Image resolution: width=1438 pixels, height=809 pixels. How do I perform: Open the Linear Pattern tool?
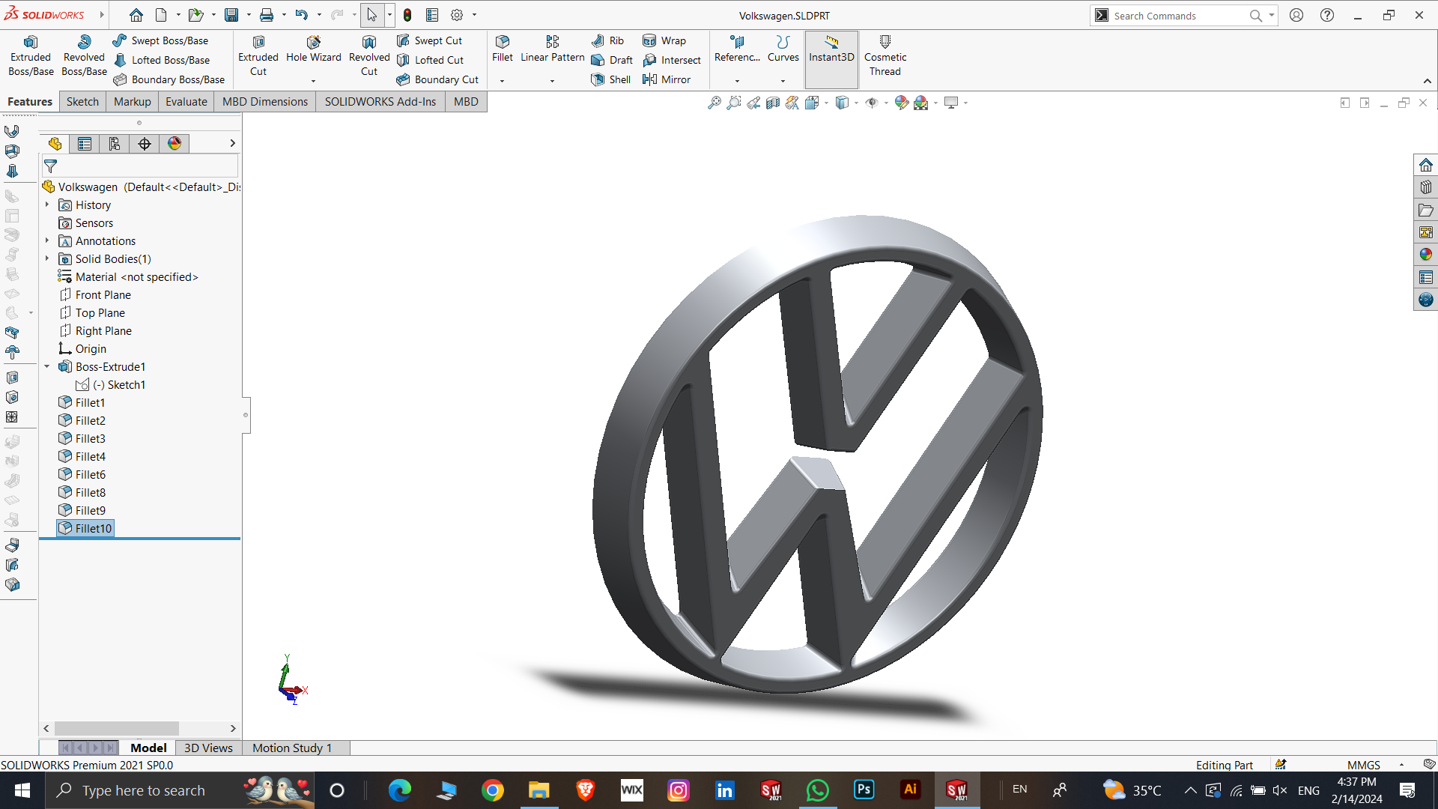[x=552, y=48]
